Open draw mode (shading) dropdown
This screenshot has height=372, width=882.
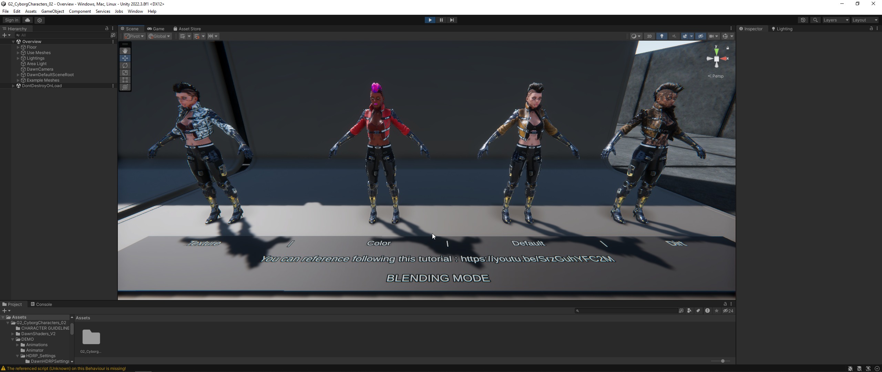(636, 36)
